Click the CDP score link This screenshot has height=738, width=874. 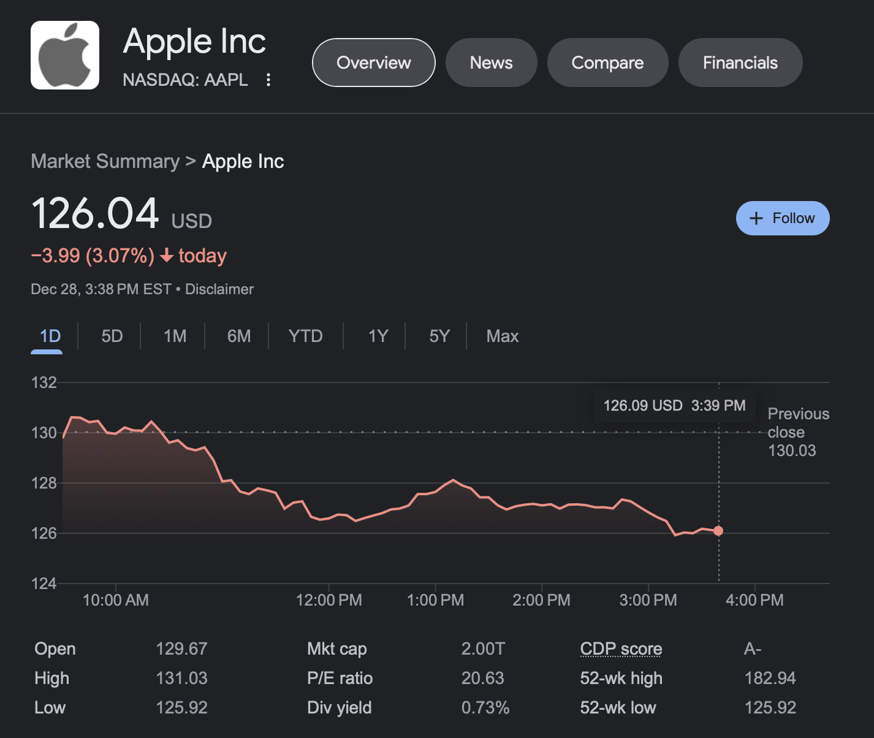coord(620,649)
